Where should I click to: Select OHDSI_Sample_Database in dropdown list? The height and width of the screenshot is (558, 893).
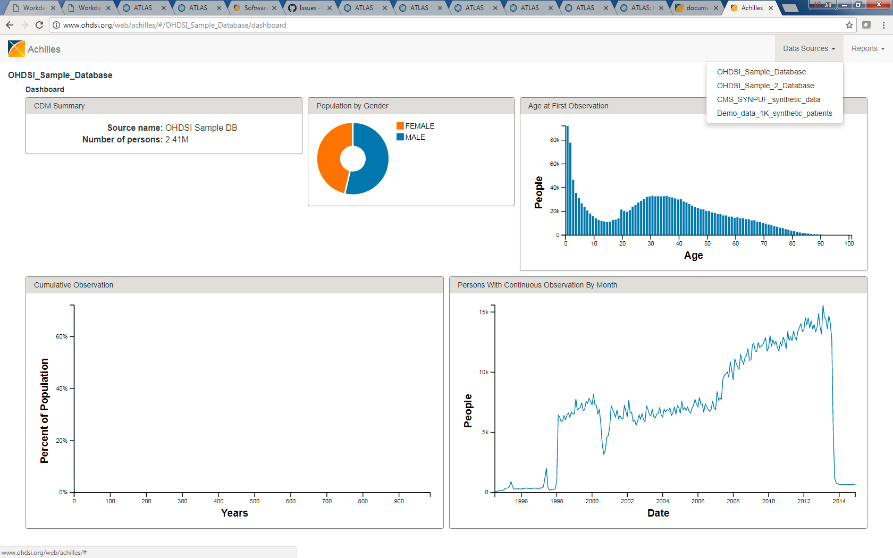761,72
